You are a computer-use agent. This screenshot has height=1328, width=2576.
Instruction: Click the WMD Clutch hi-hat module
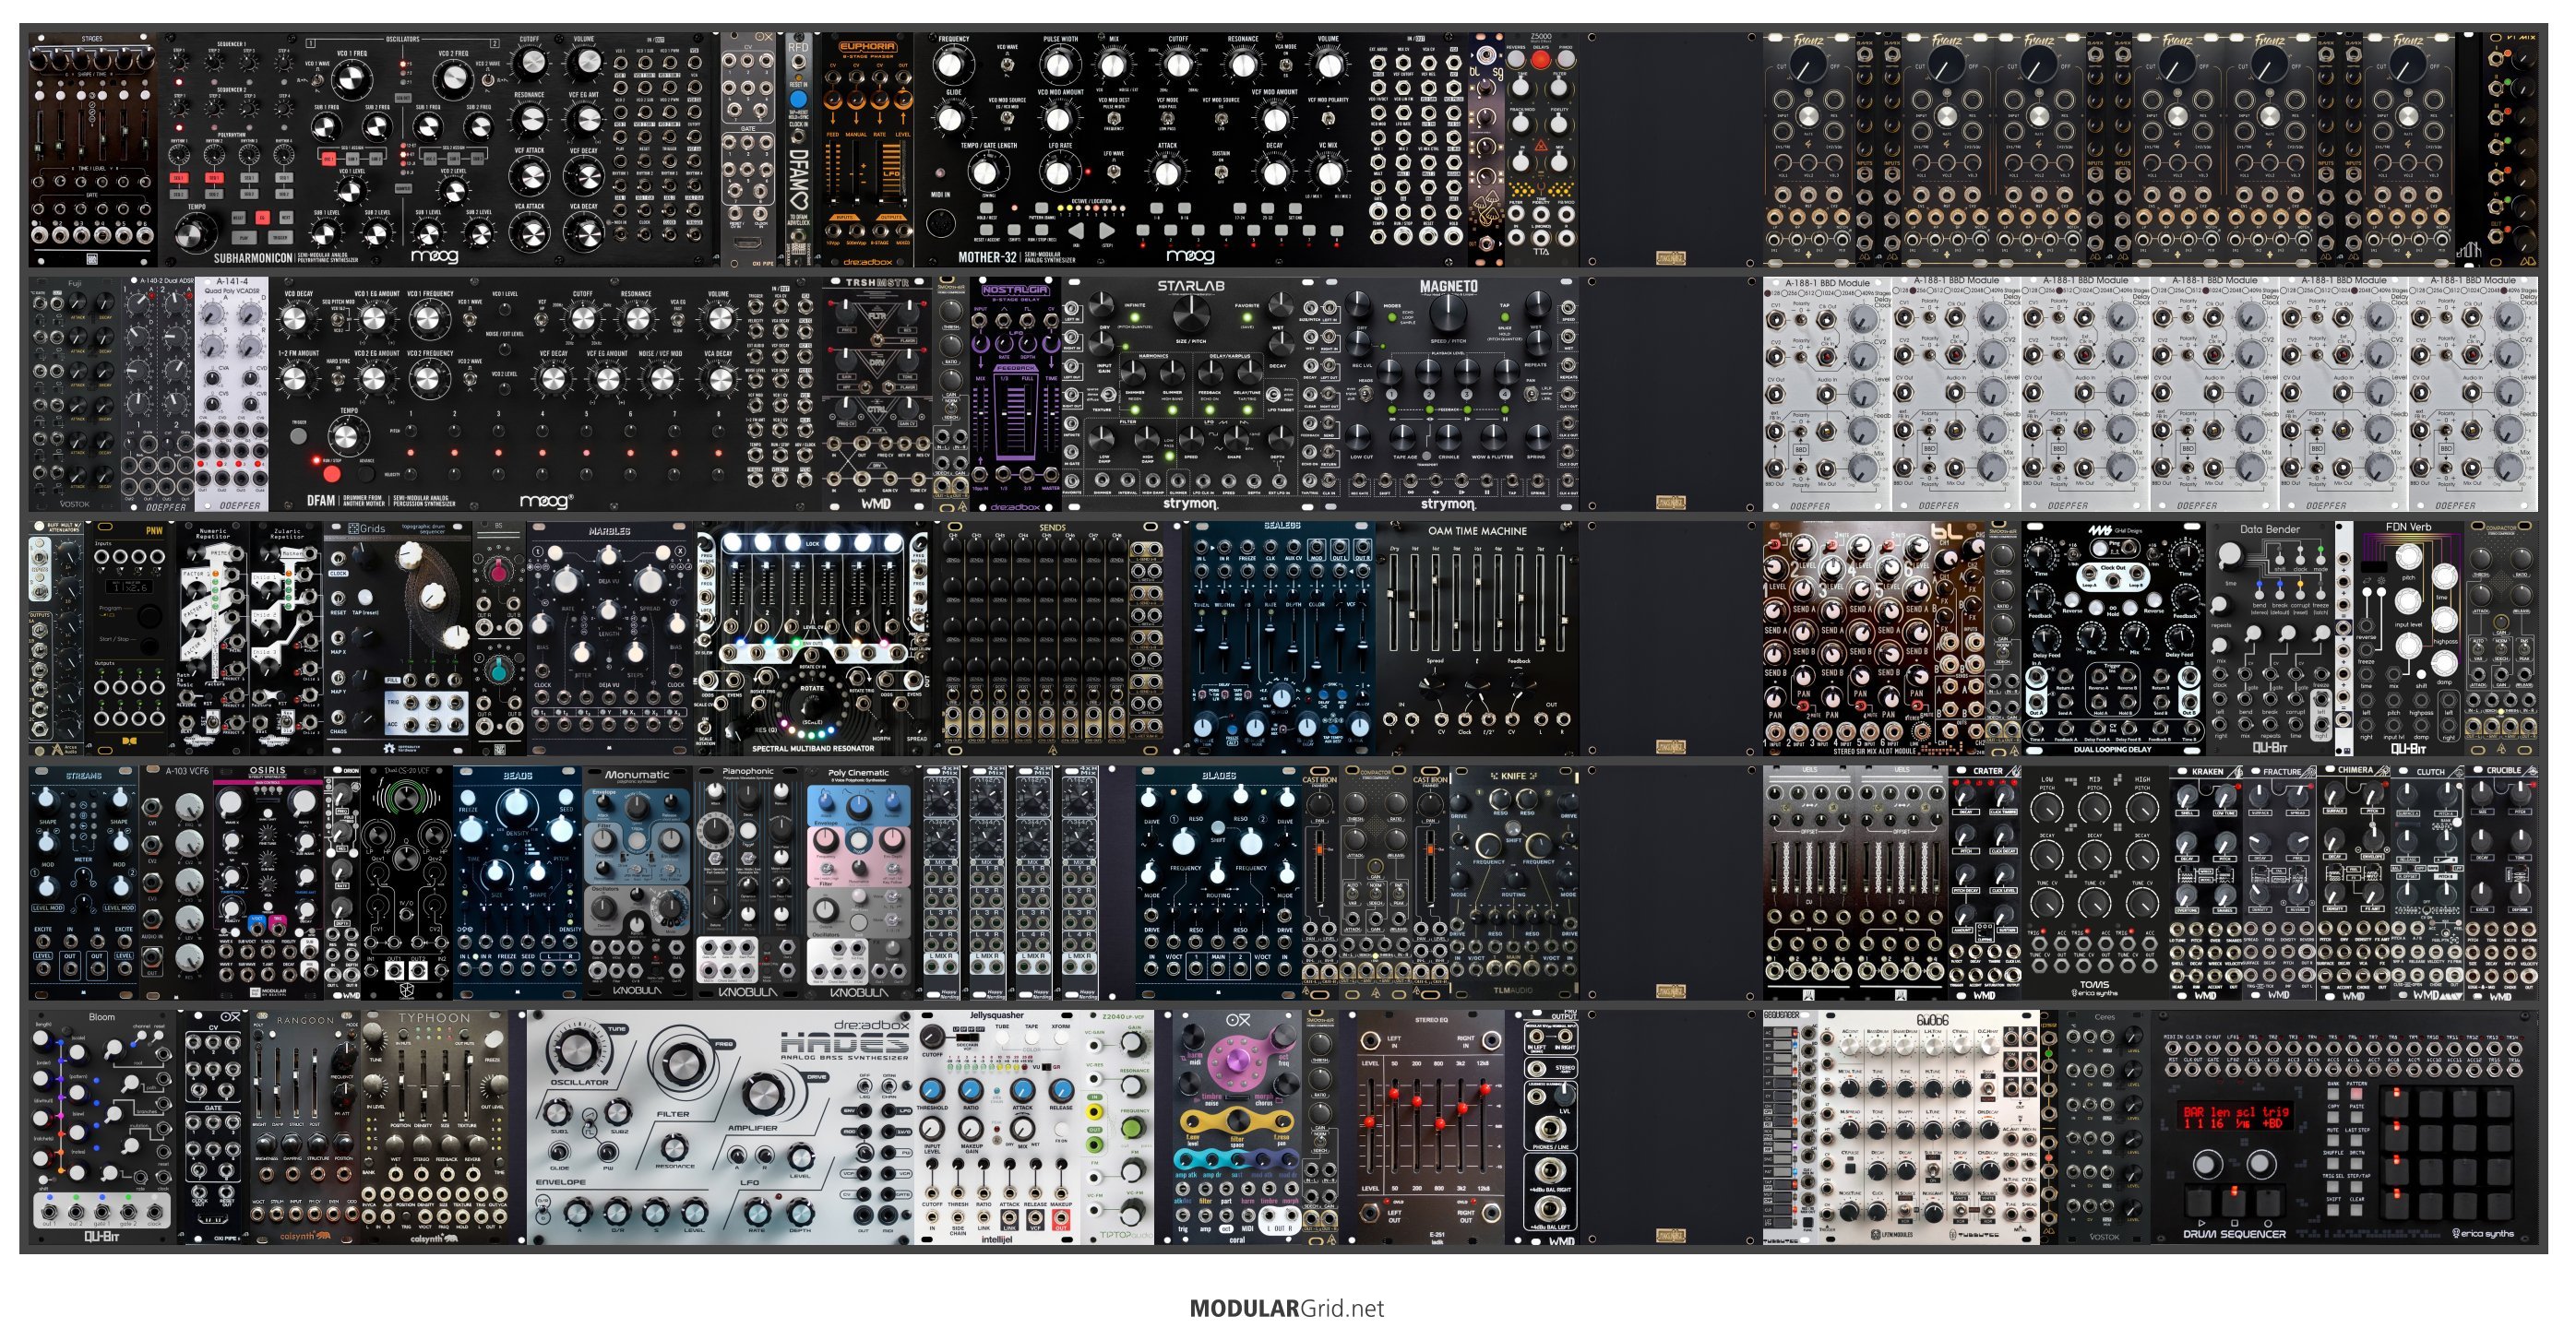pos(2428,883)
